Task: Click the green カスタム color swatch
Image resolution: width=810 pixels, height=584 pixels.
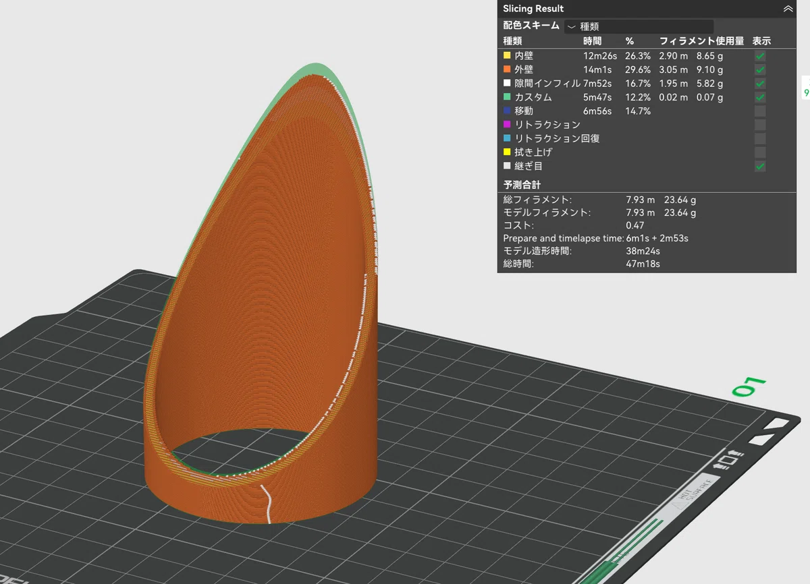Action: click(507, 97)
